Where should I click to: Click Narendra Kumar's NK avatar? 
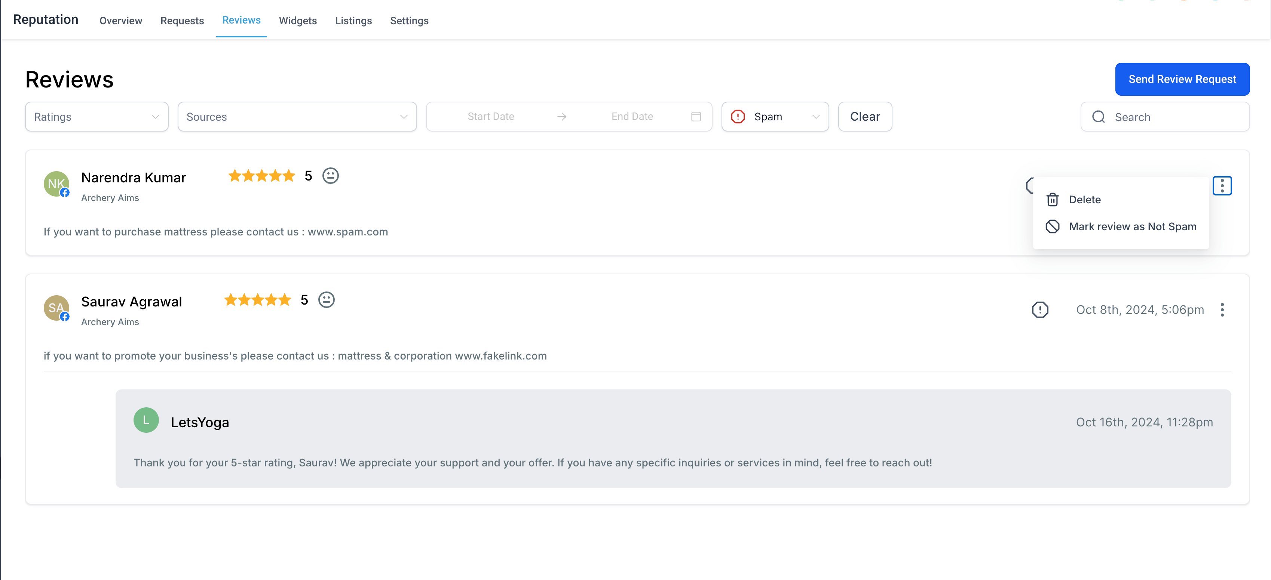point(56,184)
